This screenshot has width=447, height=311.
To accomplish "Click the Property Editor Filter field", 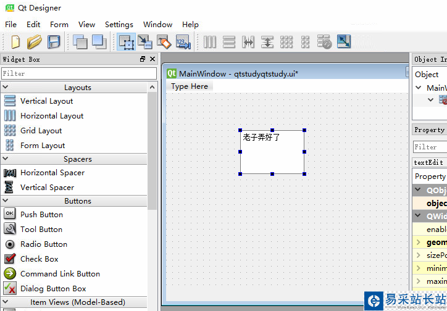I will [430, 147].
